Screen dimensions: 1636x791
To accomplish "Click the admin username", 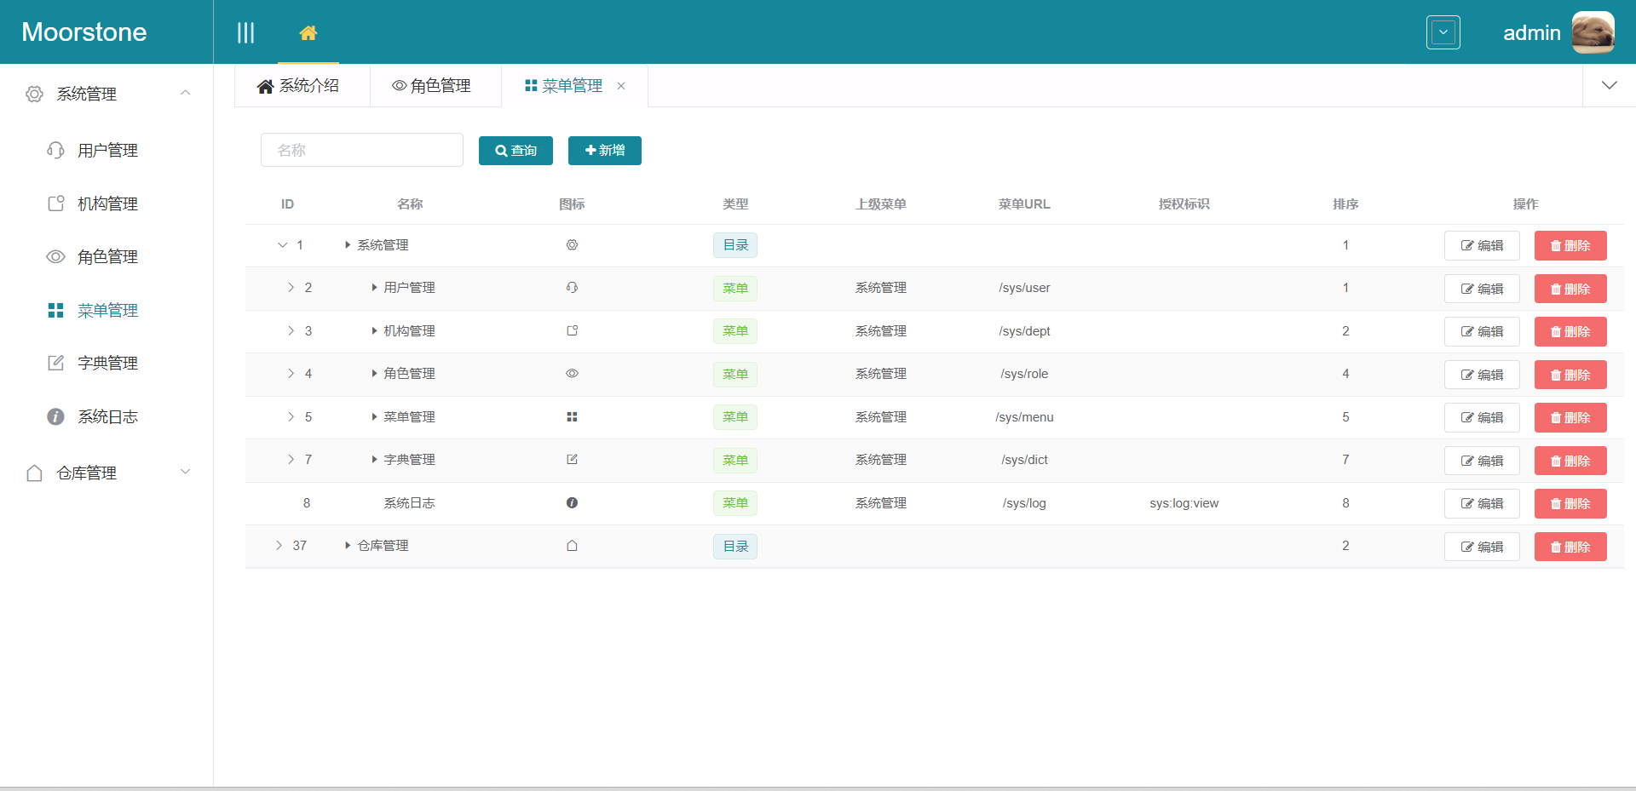I will 1531,32.
